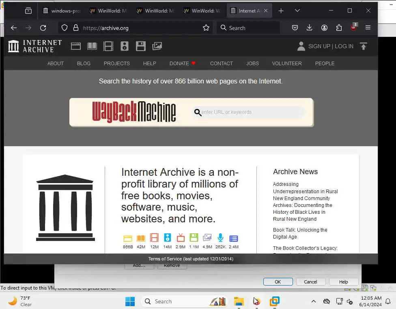
Task: Switch to the second WinWorld tab
Action: 155,11
